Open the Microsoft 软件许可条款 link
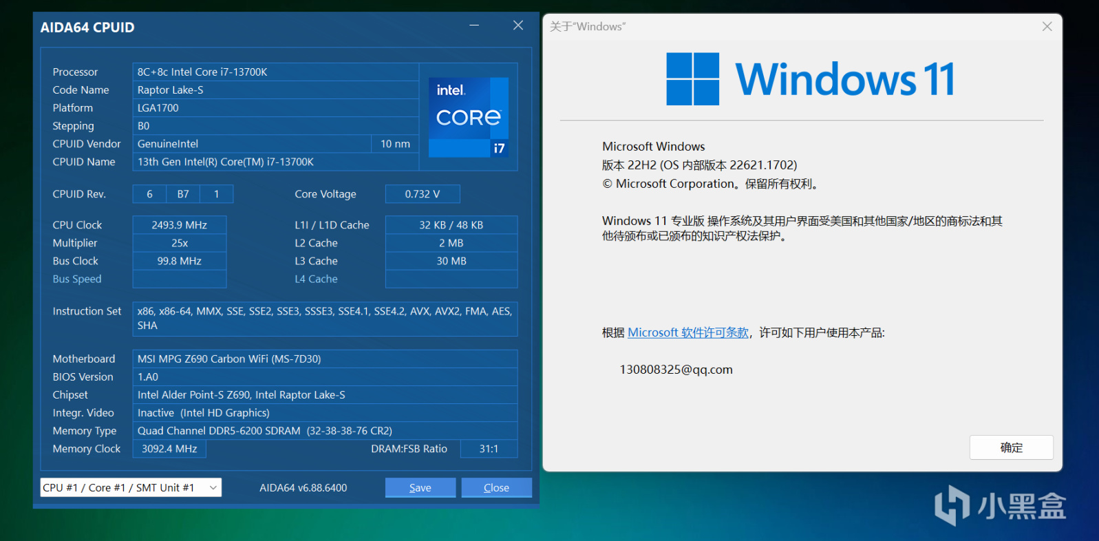The height and width of the screenshot is (541, 1099). (688, 332)
